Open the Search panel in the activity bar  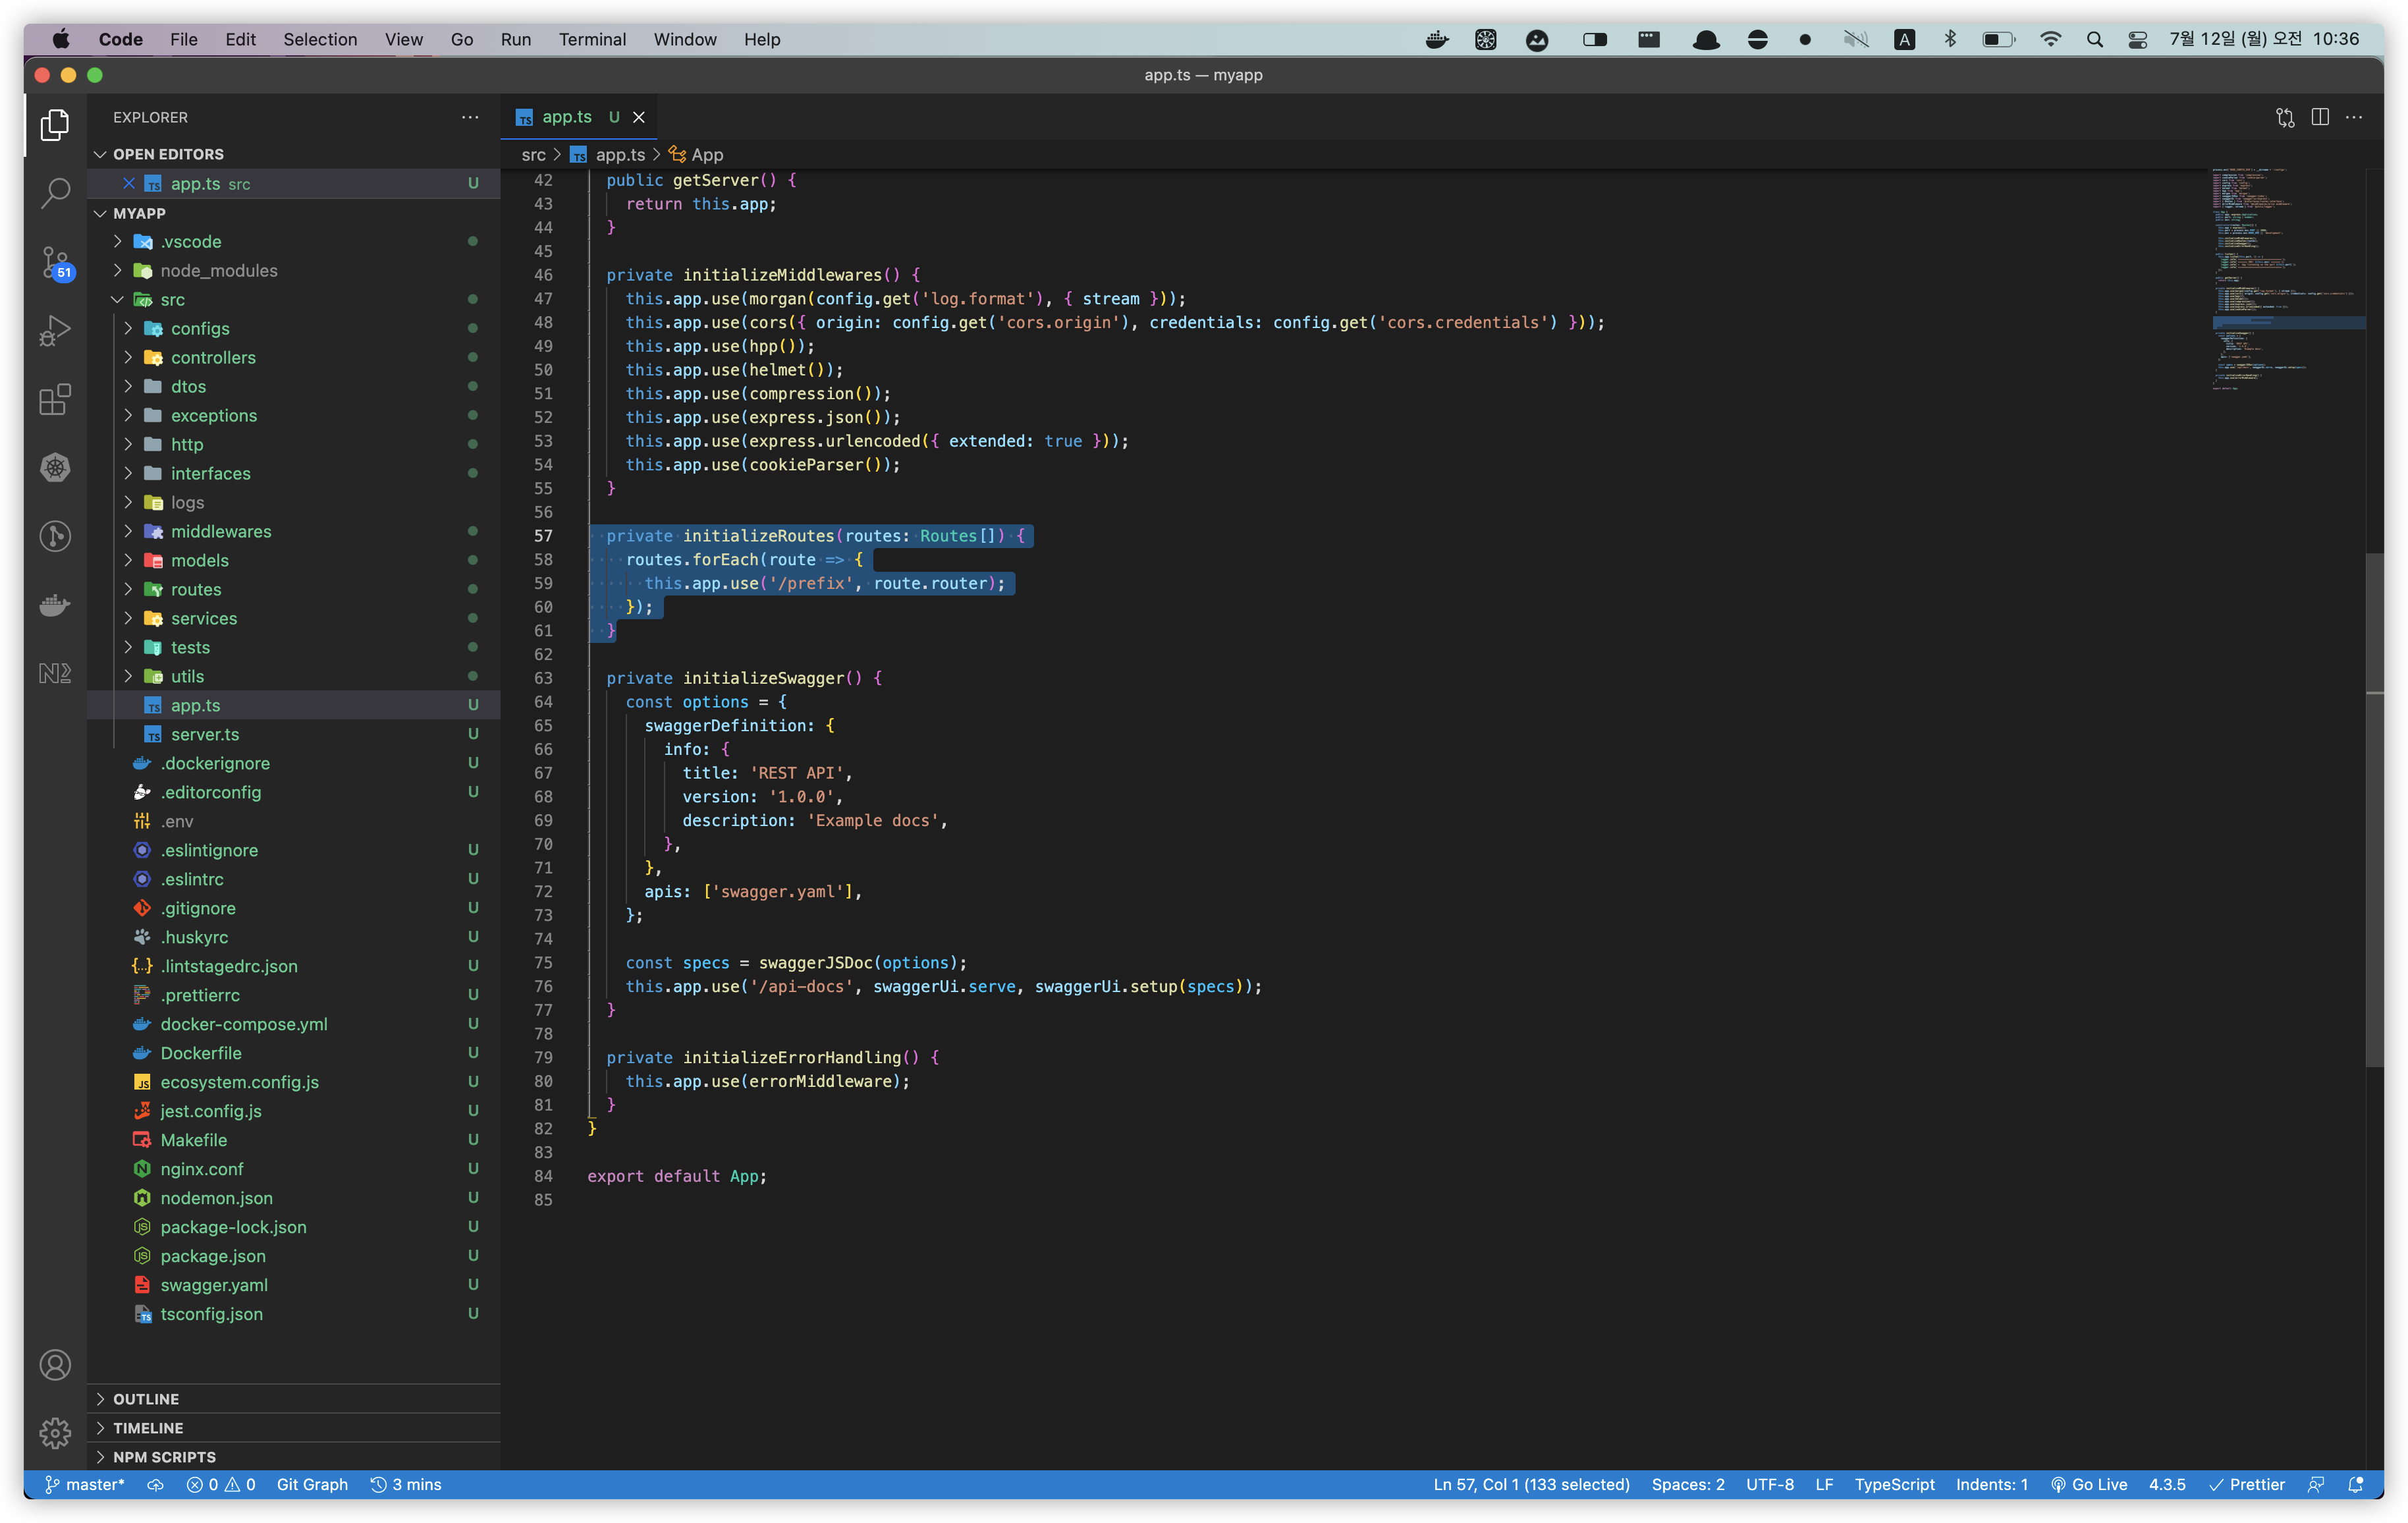[x=55, y=193]
